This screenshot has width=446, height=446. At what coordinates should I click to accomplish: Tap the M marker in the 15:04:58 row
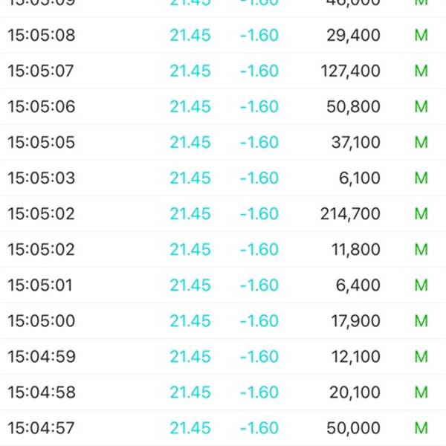tap(421, 392)
